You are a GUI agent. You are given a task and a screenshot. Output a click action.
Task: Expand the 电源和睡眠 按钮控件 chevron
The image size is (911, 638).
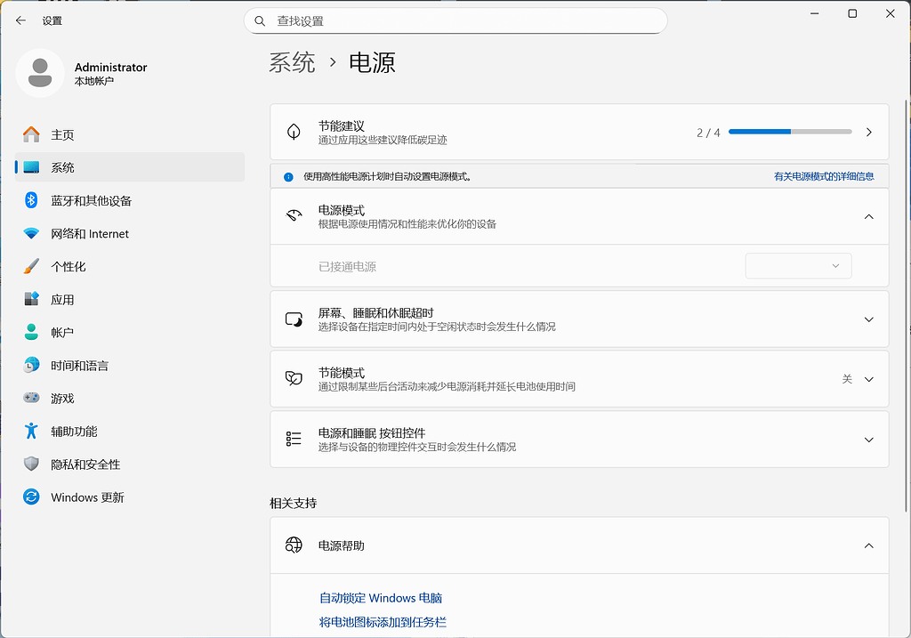tap(868, 440)
